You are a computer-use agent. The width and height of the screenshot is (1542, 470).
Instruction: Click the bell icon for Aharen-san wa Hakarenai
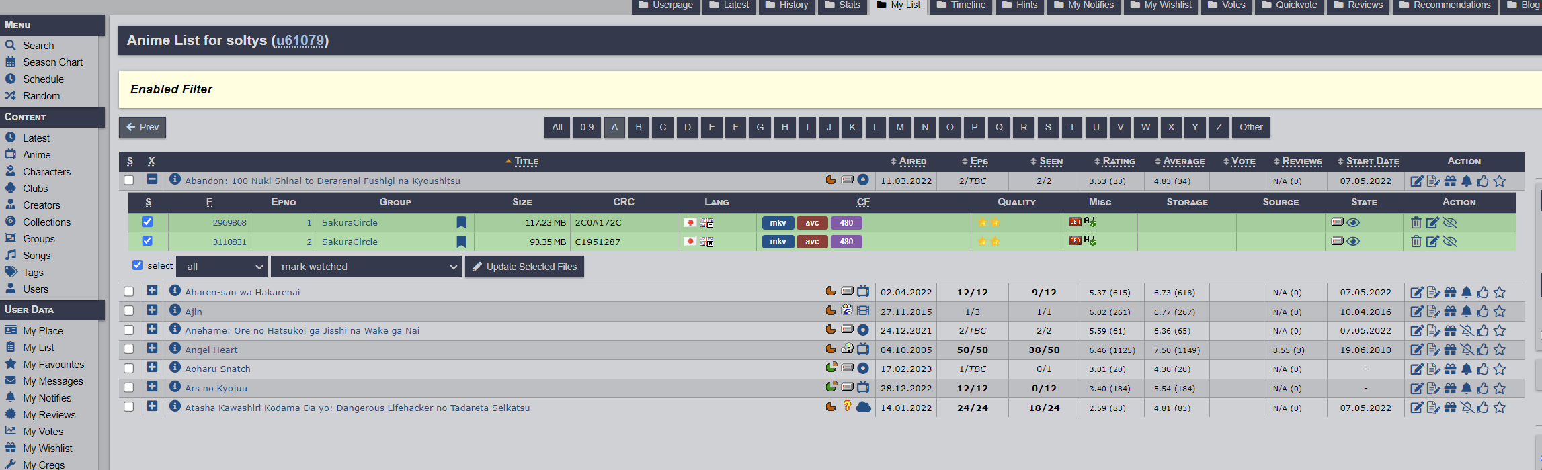pyautogui.click(x=1467, y=292)
